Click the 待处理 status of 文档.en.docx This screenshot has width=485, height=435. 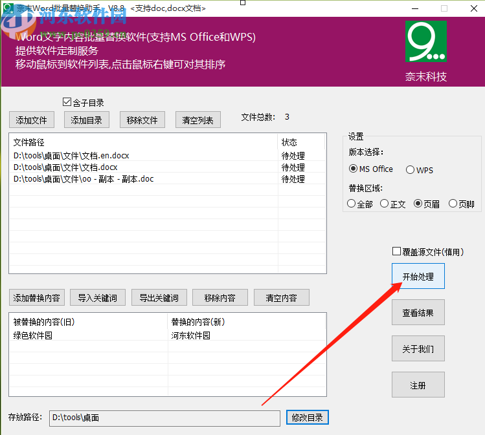293,155
